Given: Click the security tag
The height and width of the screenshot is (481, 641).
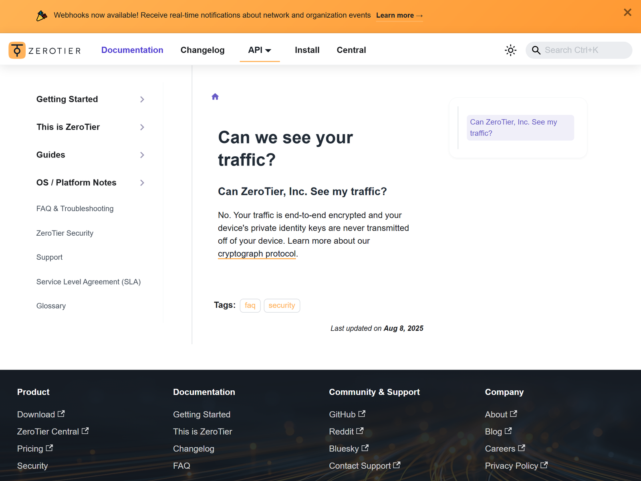Looking at the screenshot, I should 282,305.
